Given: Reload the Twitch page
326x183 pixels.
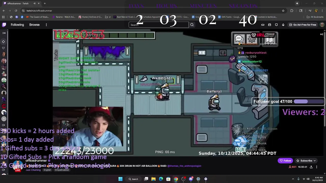Looking at the screenshot, I should (16, 11).
